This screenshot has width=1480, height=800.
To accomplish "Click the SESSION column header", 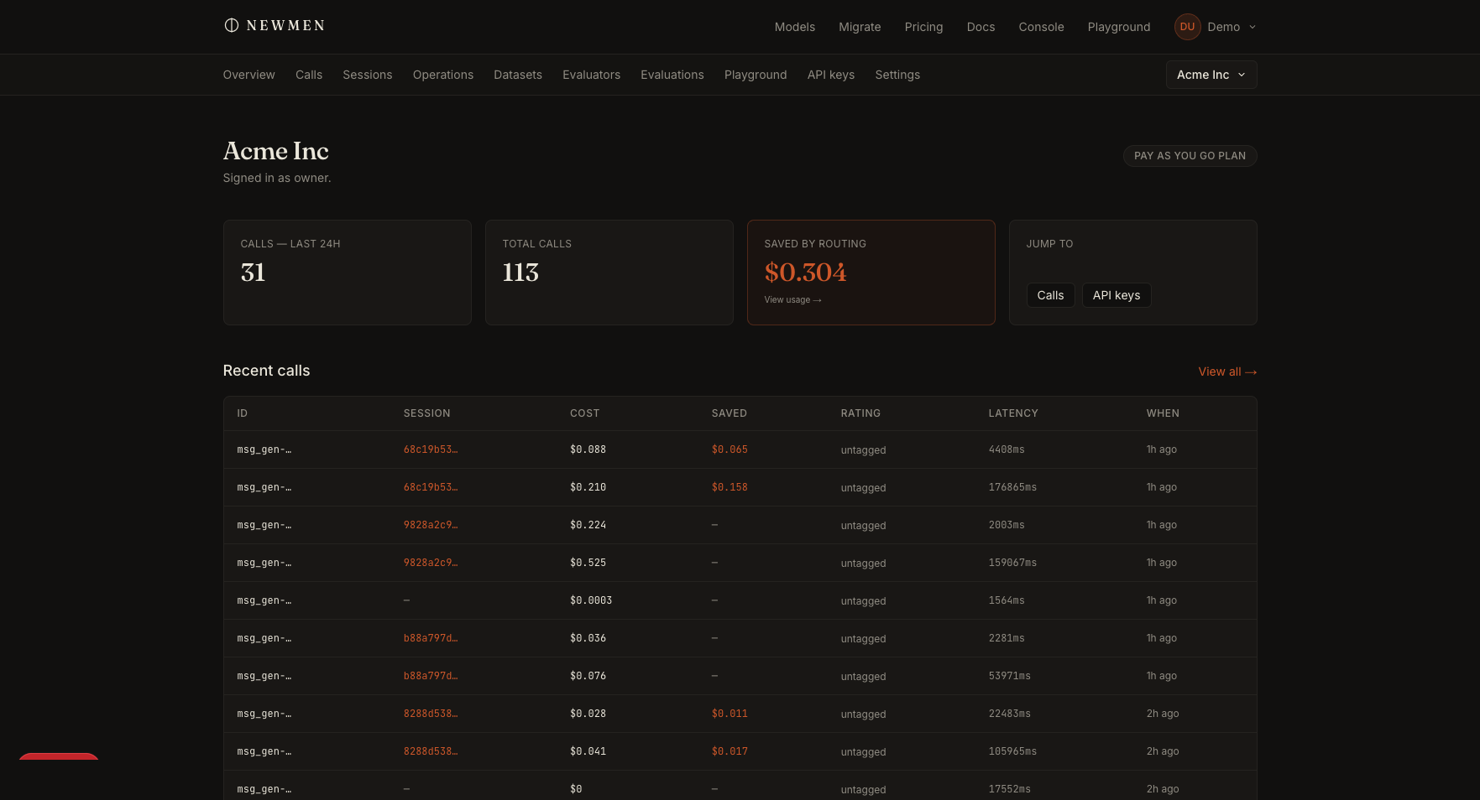I will coord(427,413).
